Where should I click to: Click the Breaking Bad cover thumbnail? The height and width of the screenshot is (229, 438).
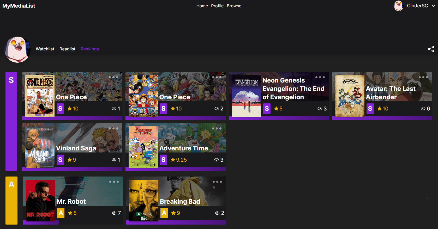click(144, 201)
